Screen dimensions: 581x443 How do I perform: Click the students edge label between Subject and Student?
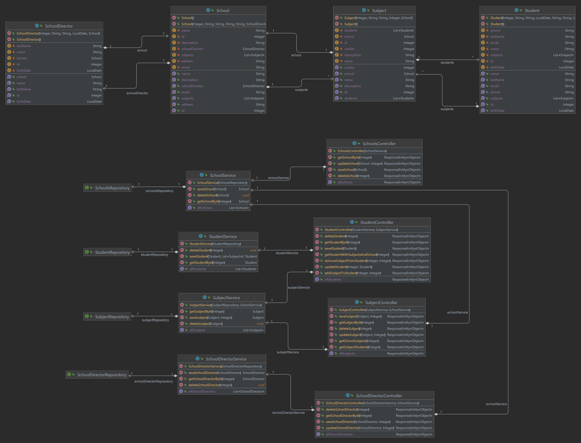[447, 63]
